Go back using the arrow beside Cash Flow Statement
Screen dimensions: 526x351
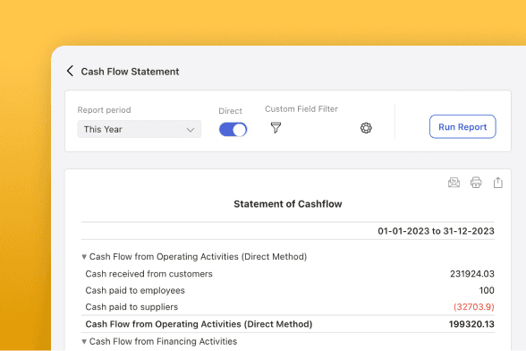pos(70,71)
